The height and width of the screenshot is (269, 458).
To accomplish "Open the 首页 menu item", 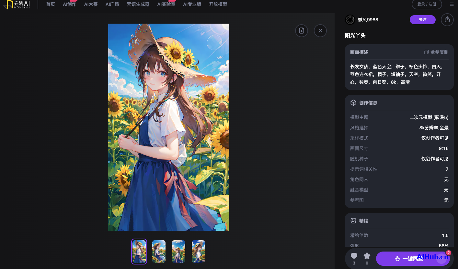I will pos(51,5).
